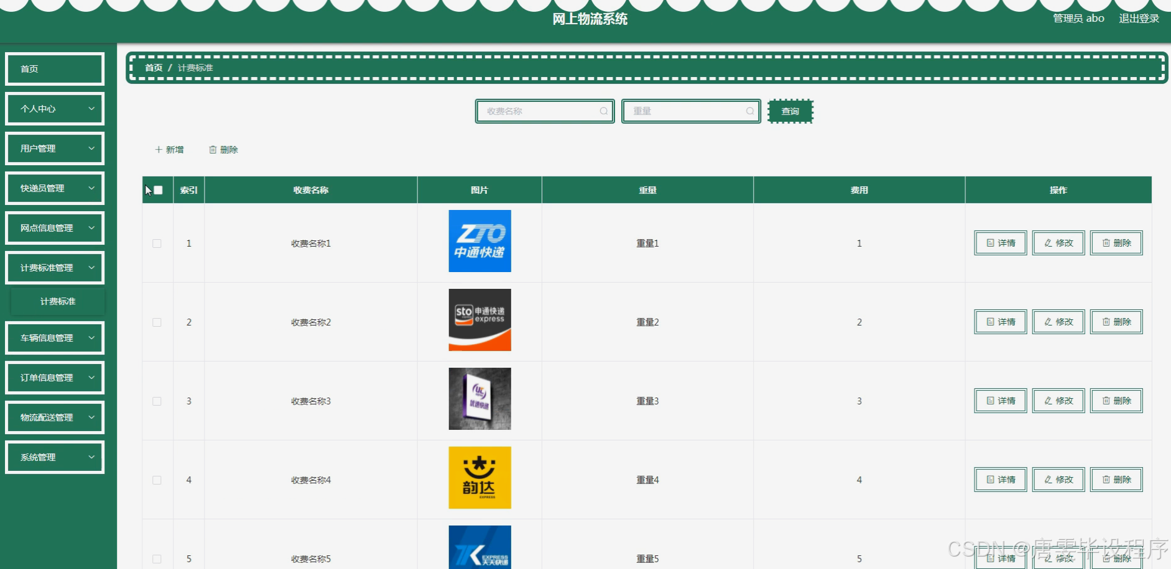Click the trash icon beside top 删除
The image size is (1171, 569).
[x=213, y=150]
